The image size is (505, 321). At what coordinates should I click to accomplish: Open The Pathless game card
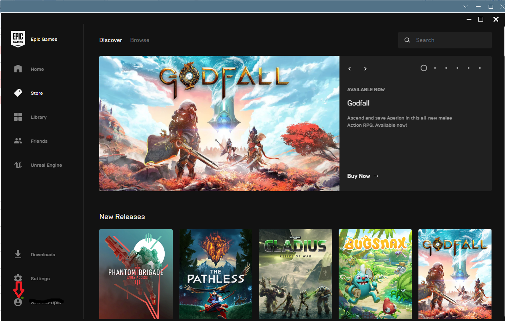click(216, 274)
